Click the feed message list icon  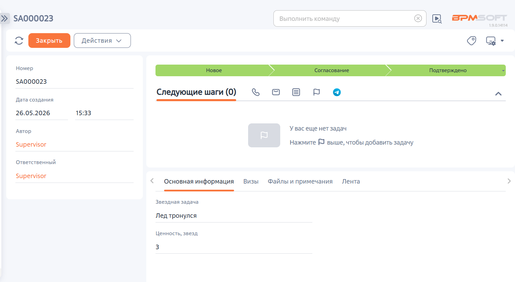[296, 92]
